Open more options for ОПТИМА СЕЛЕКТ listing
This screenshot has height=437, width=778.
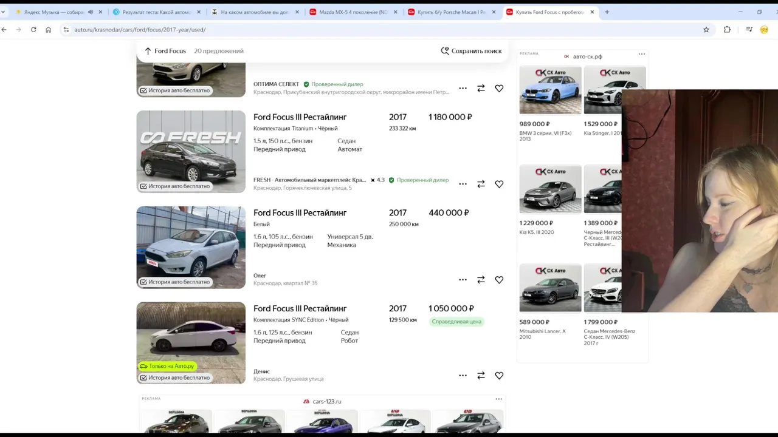click(x=463, y=88)
